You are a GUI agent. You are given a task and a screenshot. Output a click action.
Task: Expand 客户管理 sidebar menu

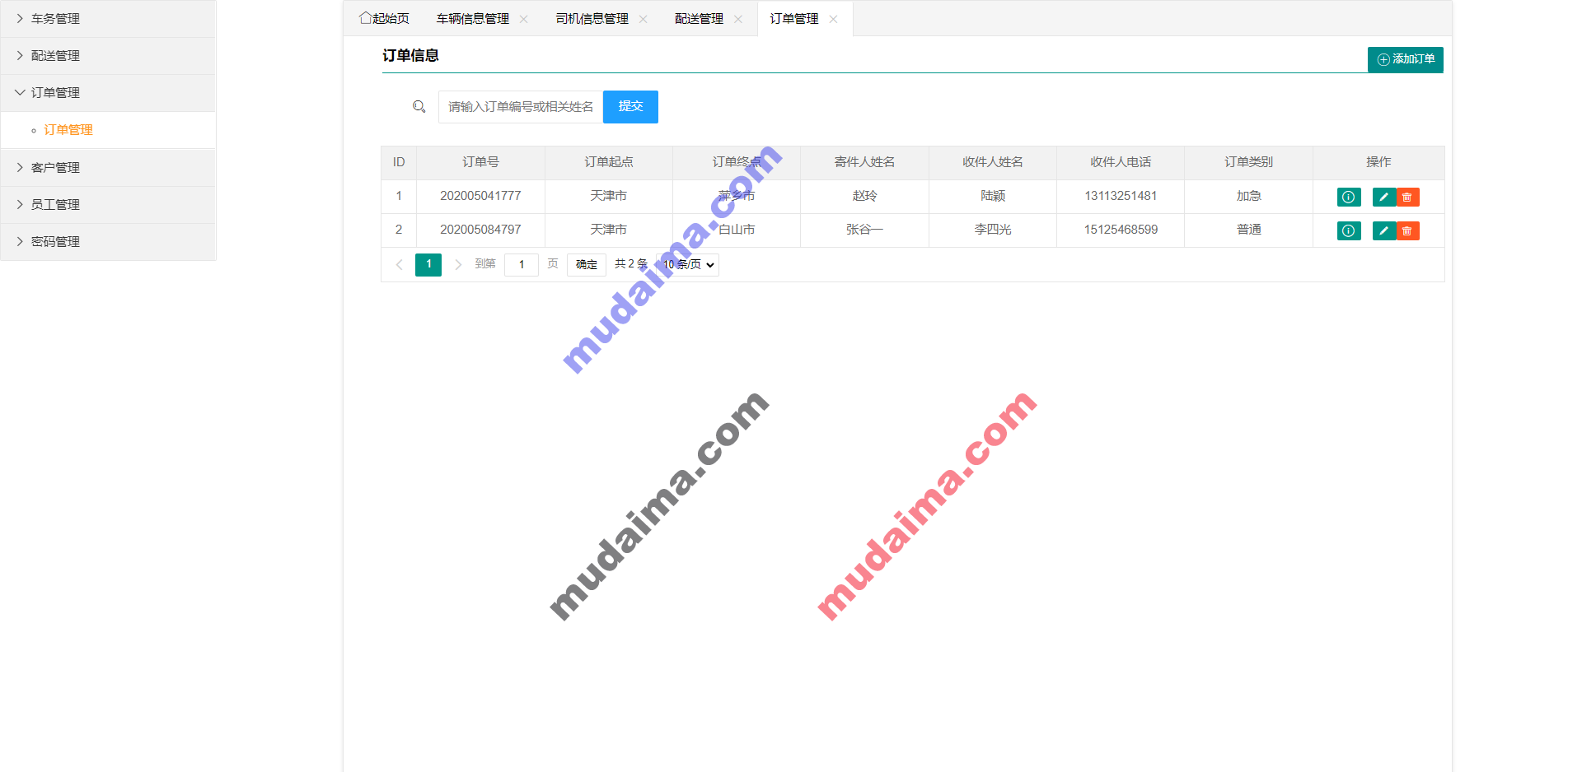coord(108,167)
